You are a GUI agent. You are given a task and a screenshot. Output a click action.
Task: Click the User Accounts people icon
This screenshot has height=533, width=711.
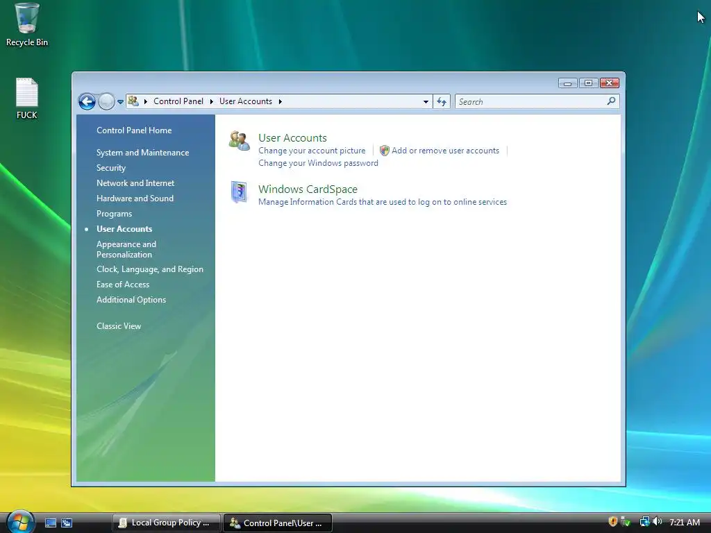[x=239, y=140]
